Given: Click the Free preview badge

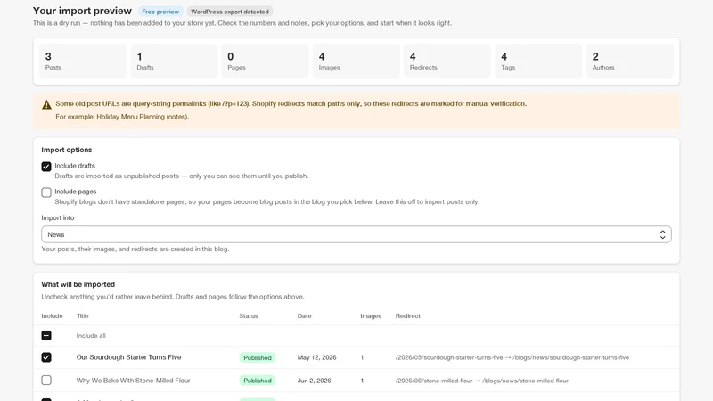Looking at the screenshot, I should tap(160, 12).
